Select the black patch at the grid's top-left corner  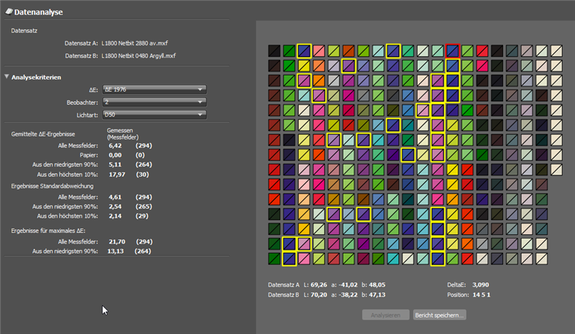click(x=274, y=50)
